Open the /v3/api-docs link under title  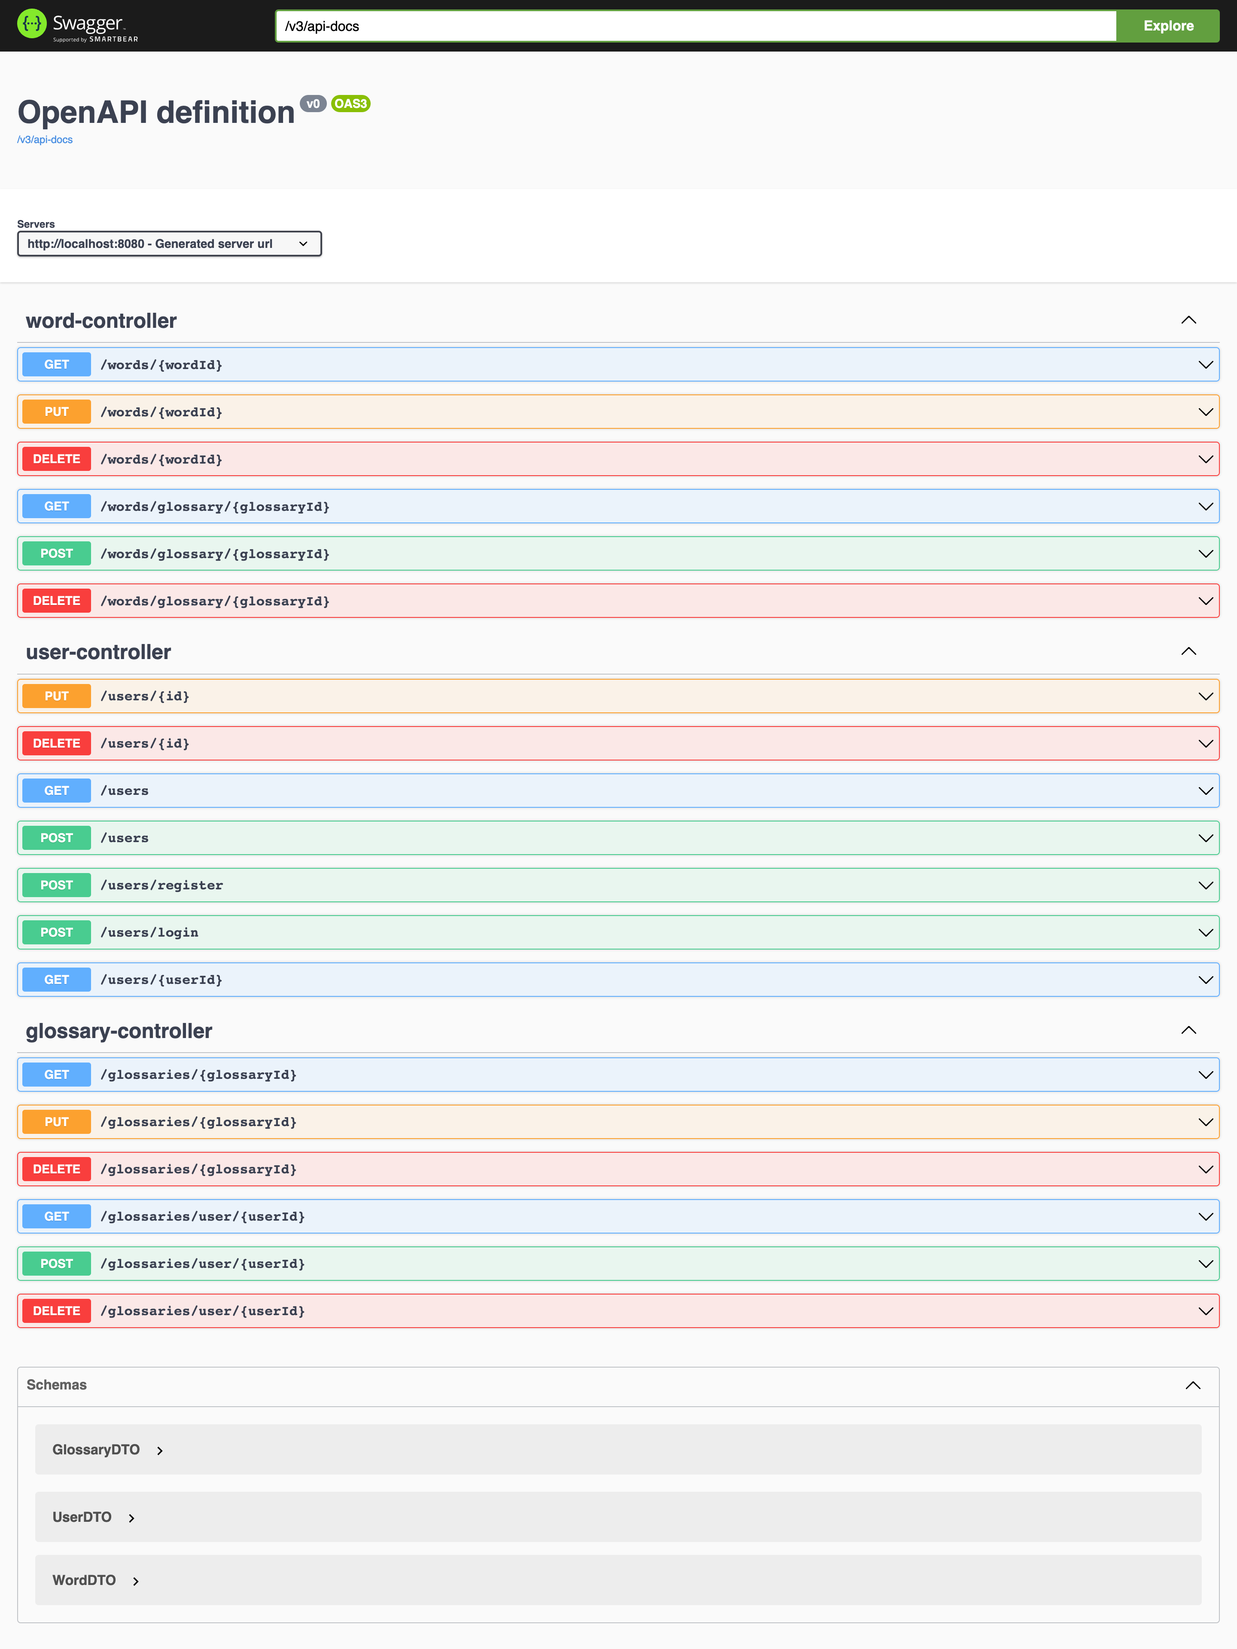[x=45, y=139]
